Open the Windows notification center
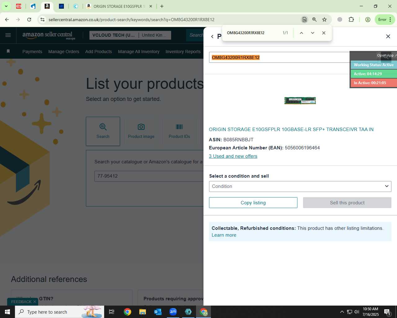The width and height of the screenshot is (397, 318). pos(387,312)
